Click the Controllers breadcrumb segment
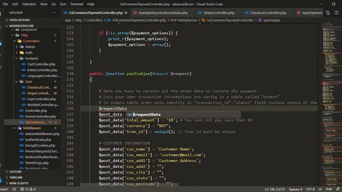 point(94,20)
